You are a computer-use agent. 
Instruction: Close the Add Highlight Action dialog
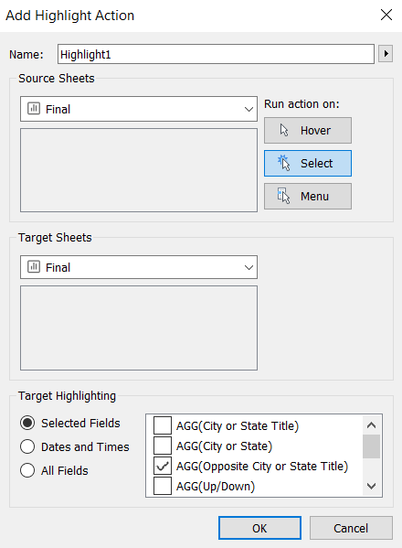[386, 15]
